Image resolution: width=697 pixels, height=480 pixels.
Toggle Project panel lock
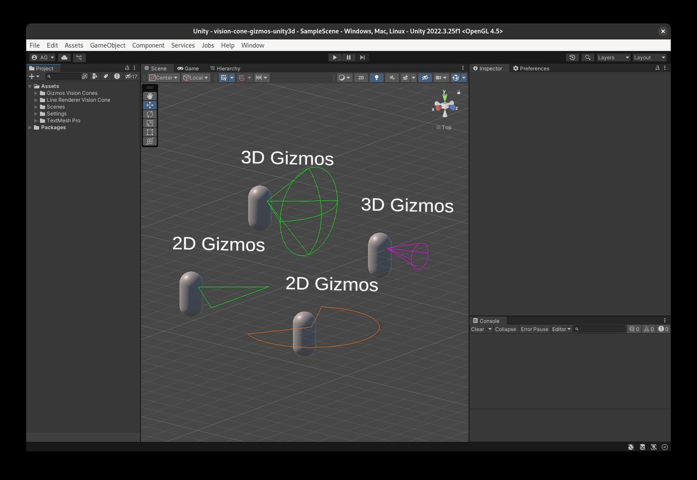pos(127,68)
